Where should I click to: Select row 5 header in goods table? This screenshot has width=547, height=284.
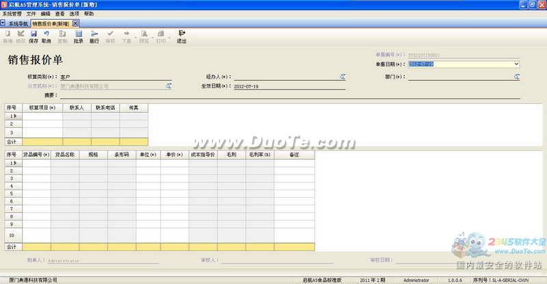13,194
